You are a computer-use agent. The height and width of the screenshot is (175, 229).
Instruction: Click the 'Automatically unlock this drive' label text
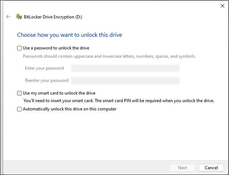click(x=70, y=109)
